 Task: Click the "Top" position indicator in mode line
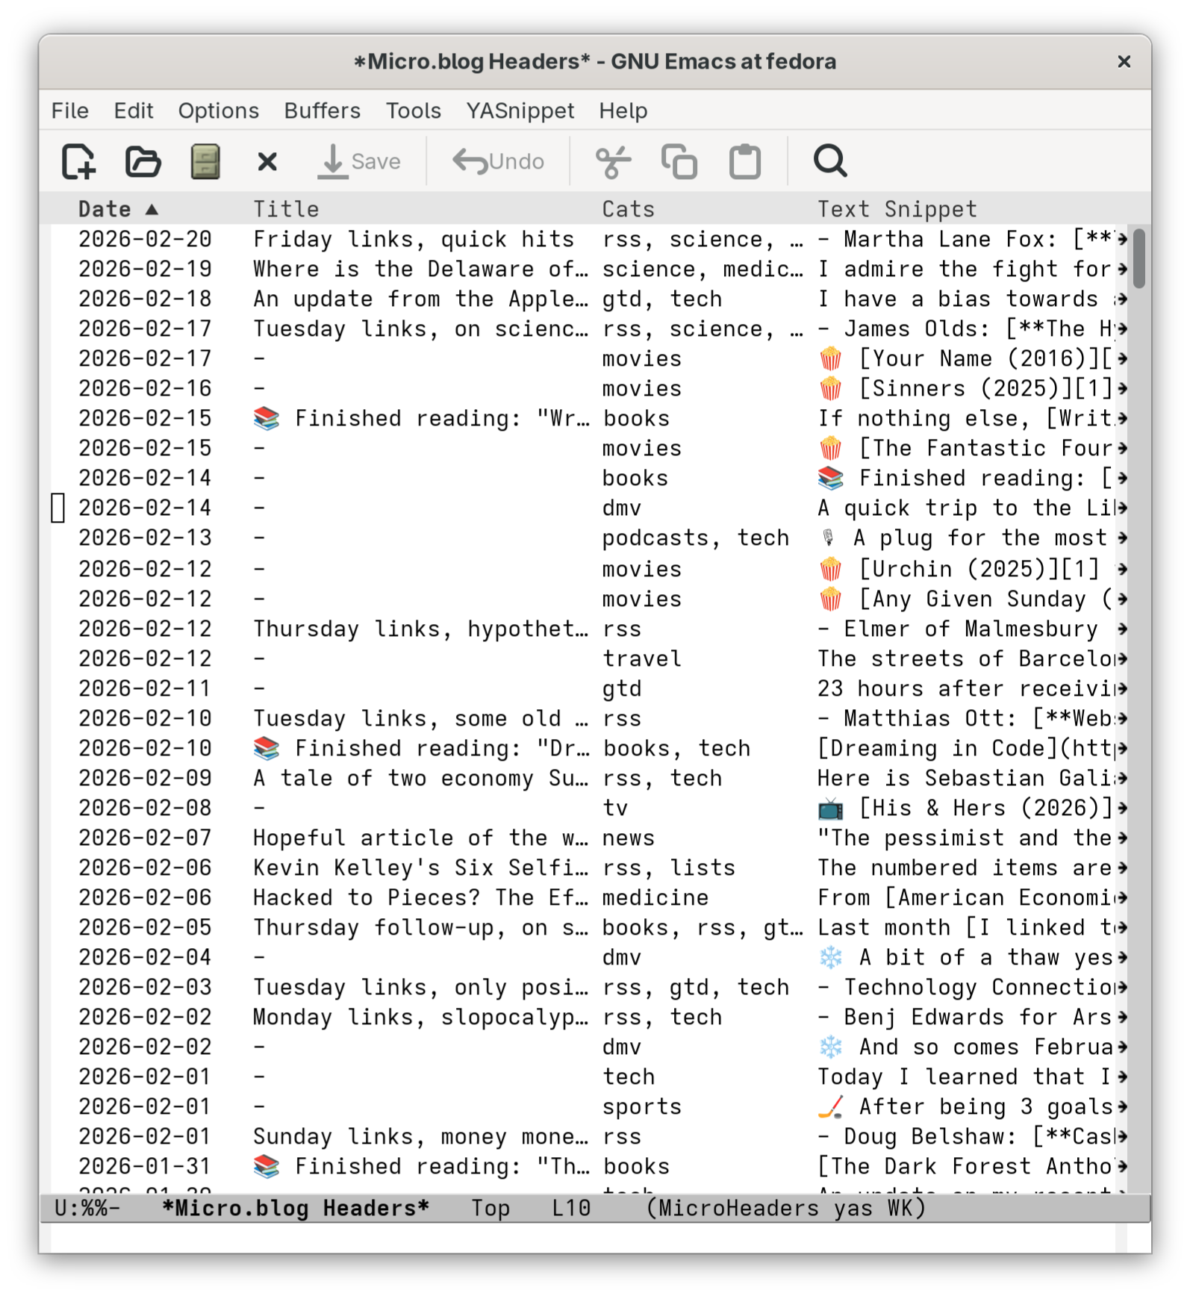(x=490, y=1208)
